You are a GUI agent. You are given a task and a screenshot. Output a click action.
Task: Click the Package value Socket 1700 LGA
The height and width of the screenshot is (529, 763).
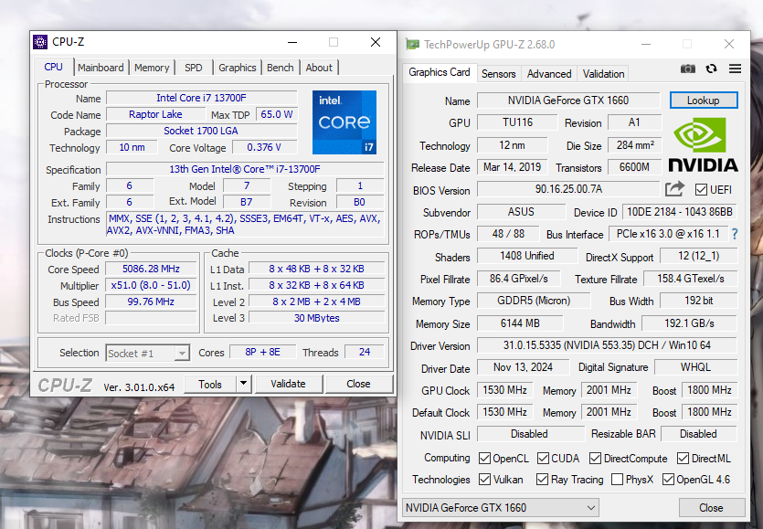pos(201,131)
